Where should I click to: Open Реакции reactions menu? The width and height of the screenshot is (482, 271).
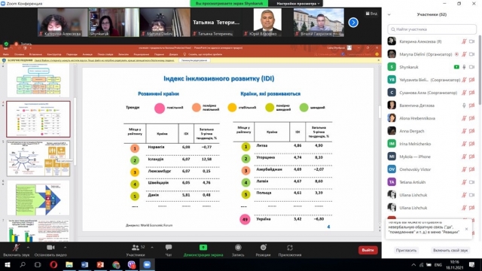click(x=263, y=250)
